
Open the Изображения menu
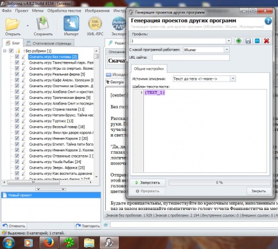click(x=97, y=11)
